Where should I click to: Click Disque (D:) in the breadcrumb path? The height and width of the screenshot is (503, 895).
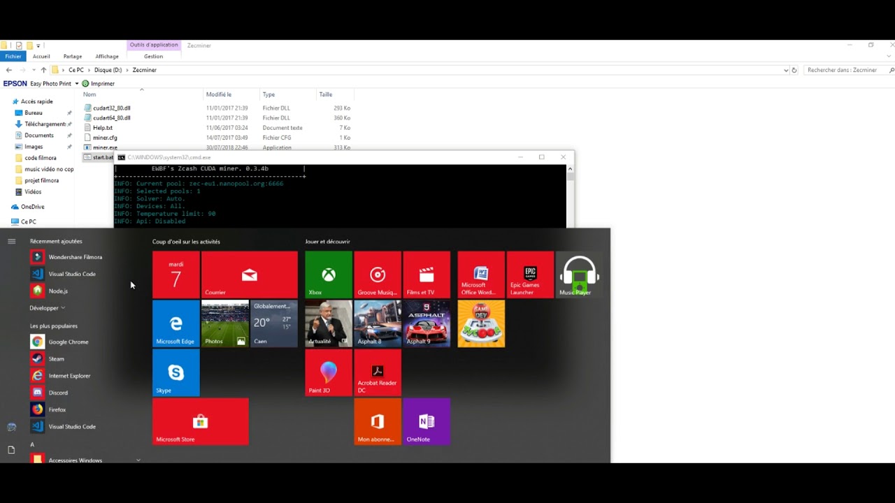click(108, 70)
